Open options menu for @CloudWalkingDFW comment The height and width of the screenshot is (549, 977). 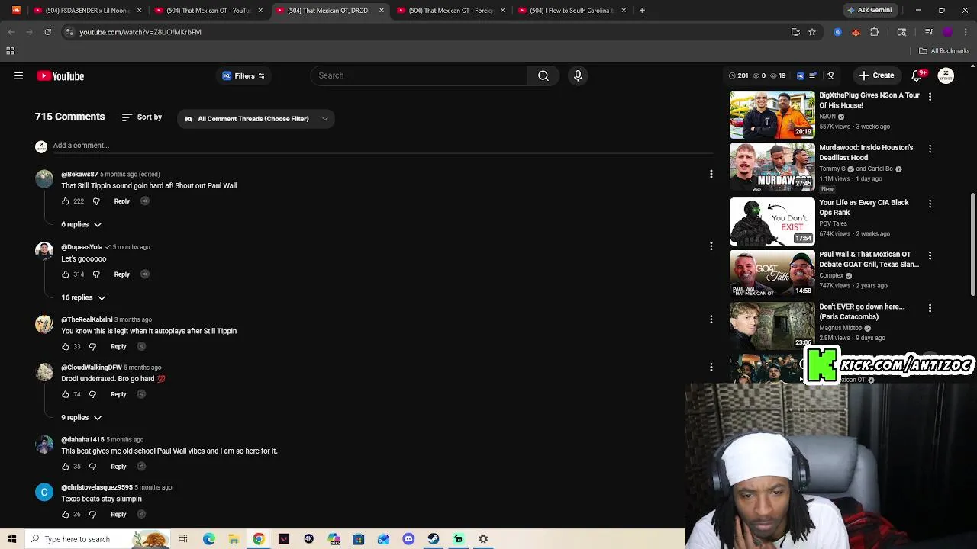click(711, 367)
